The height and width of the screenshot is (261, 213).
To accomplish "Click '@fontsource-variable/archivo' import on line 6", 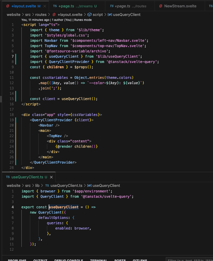I will (76, 51).
